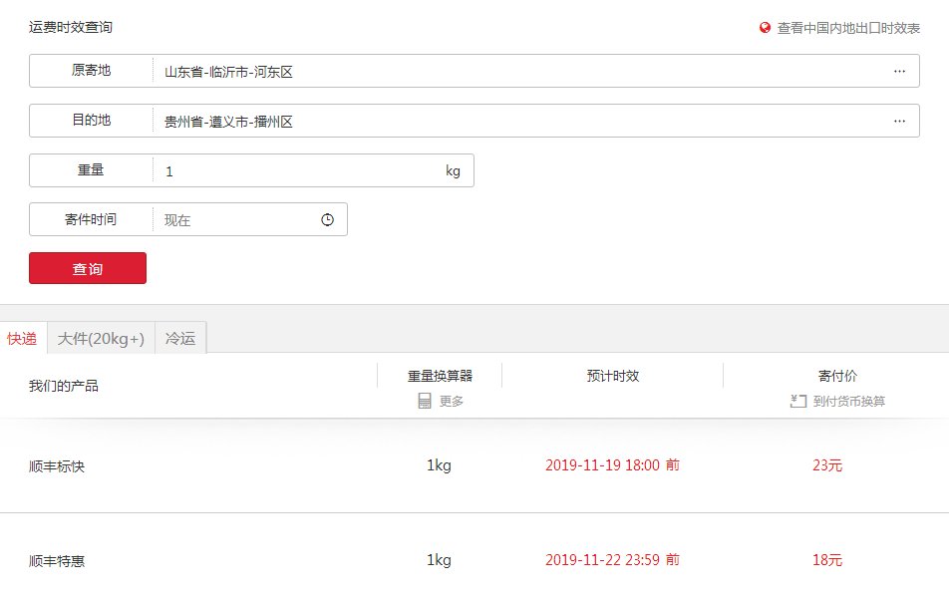Select the 顺丰特惠 product row

pyautogui.click(x=57, y=561)
